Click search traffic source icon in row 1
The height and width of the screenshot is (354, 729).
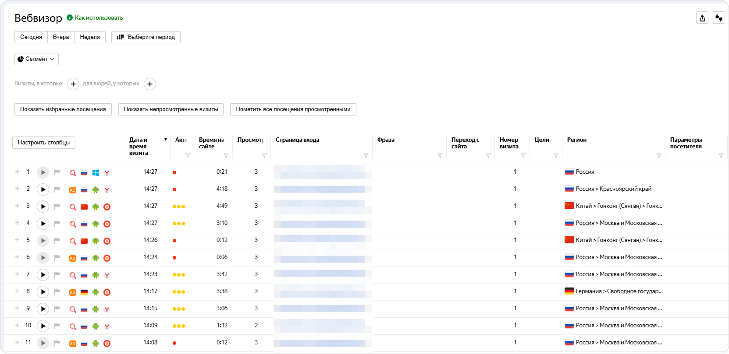click(x=73, y=173)
